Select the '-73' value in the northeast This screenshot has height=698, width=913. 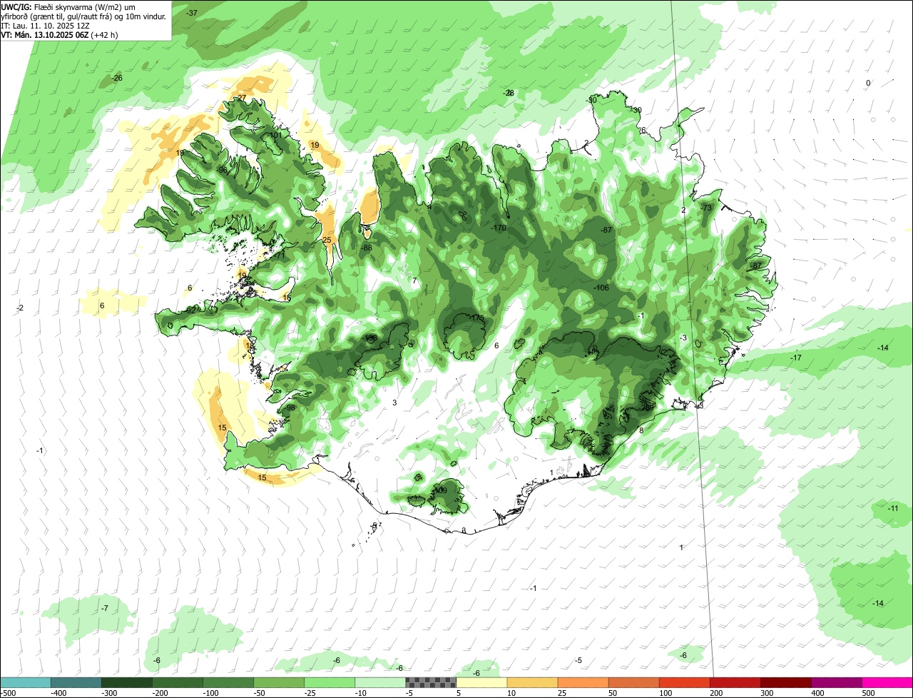(x=706, y=208)
